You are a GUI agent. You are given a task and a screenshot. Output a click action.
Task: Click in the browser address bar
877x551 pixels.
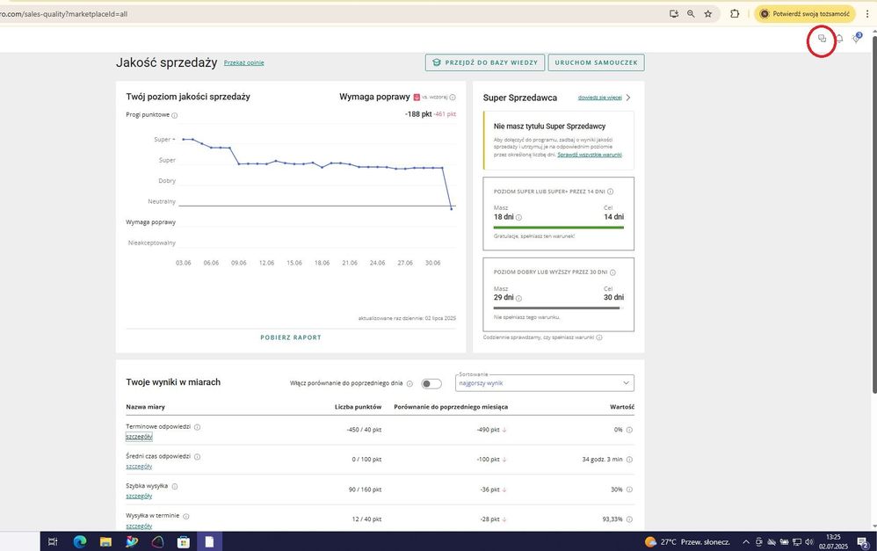pos(352,14)
